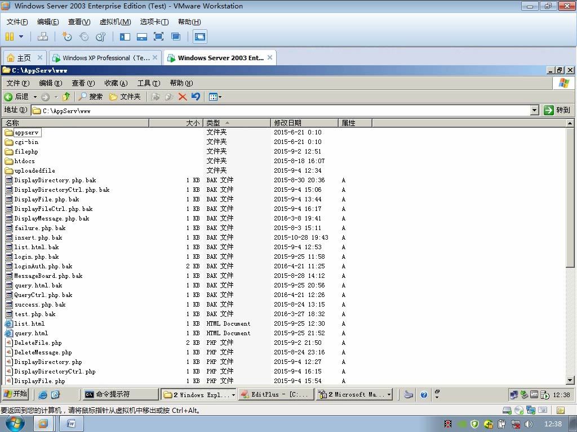Click the VMware pause virtual machine icon
577x432 pixels.
10,37
